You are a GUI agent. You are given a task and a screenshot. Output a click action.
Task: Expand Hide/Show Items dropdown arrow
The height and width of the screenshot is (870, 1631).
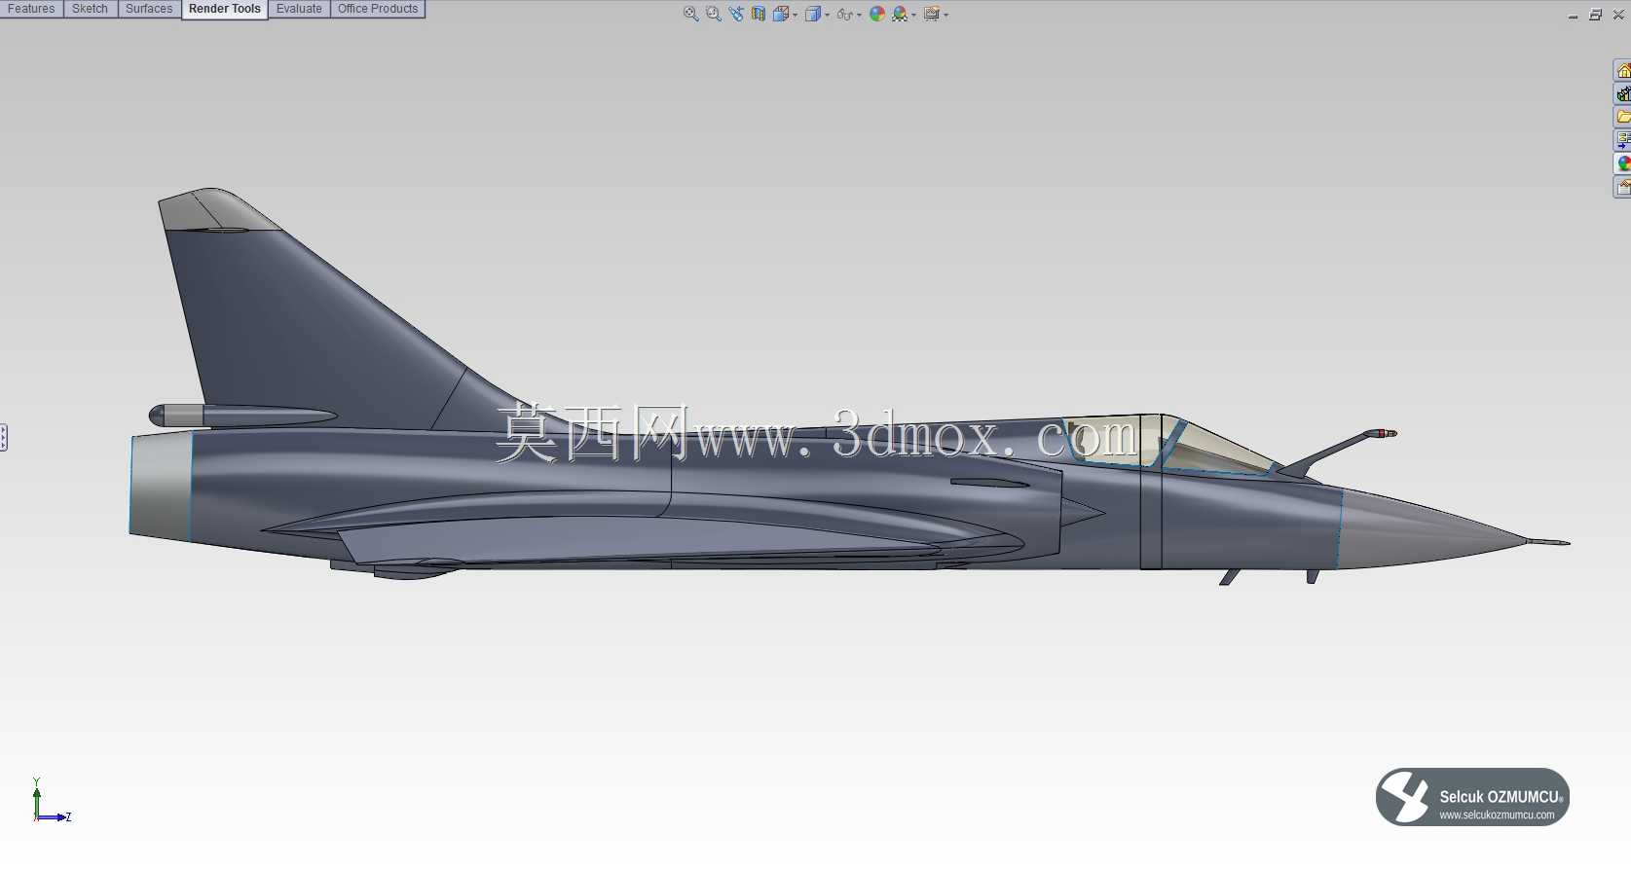tap(859, 16)
